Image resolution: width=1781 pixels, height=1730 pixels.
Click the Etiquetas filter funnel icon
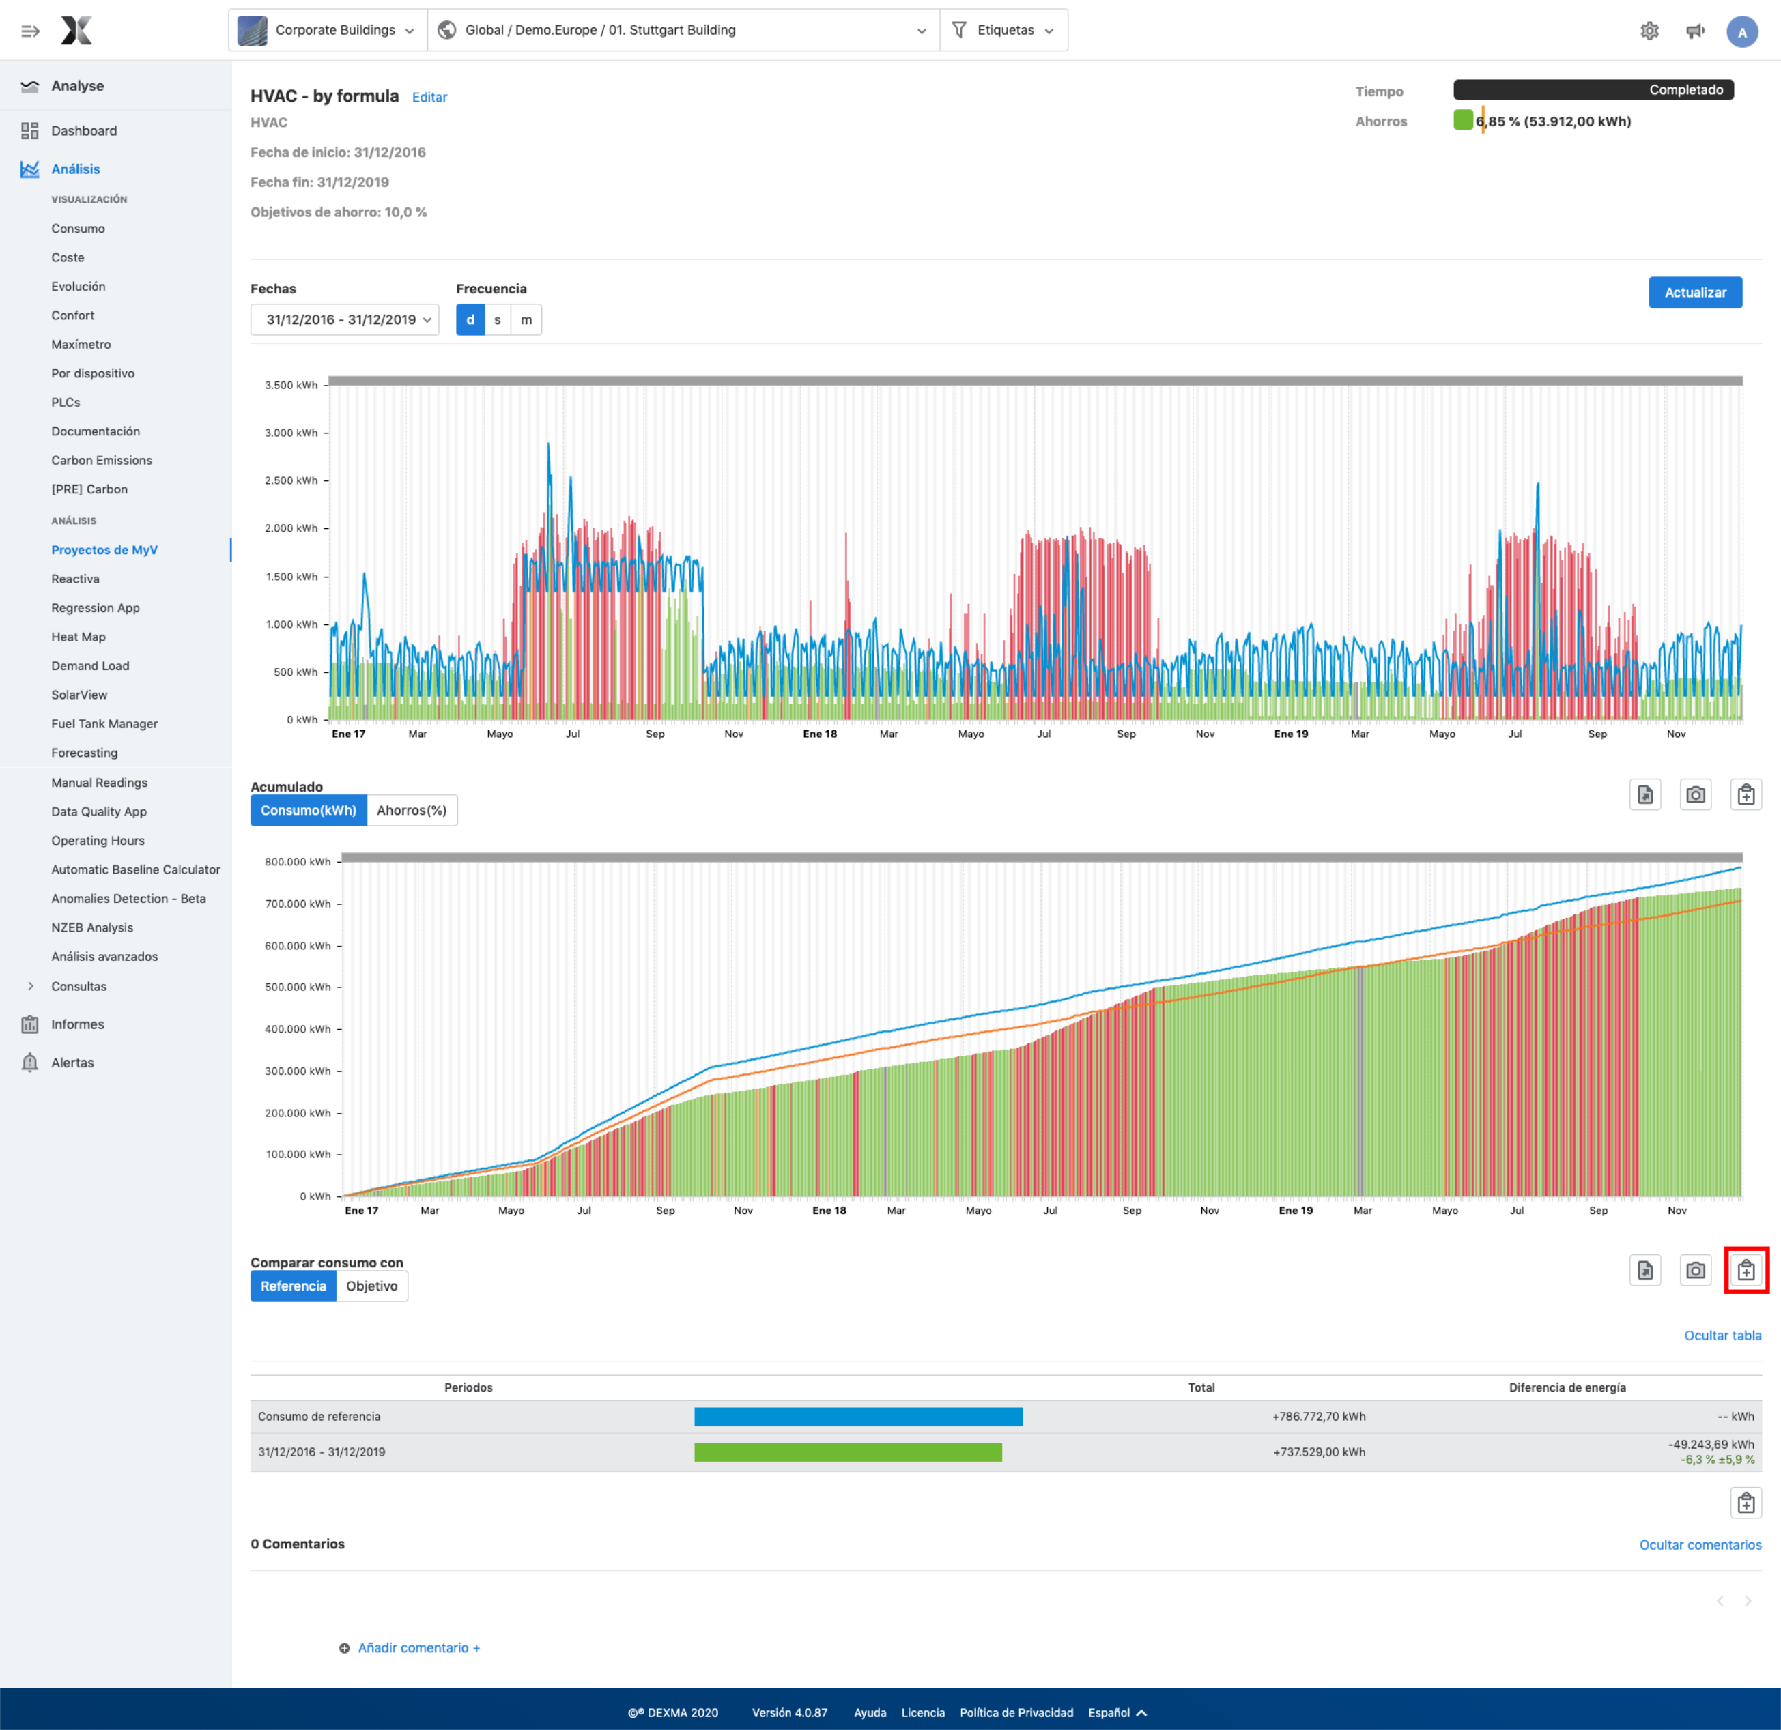click(x=958, y=30)
